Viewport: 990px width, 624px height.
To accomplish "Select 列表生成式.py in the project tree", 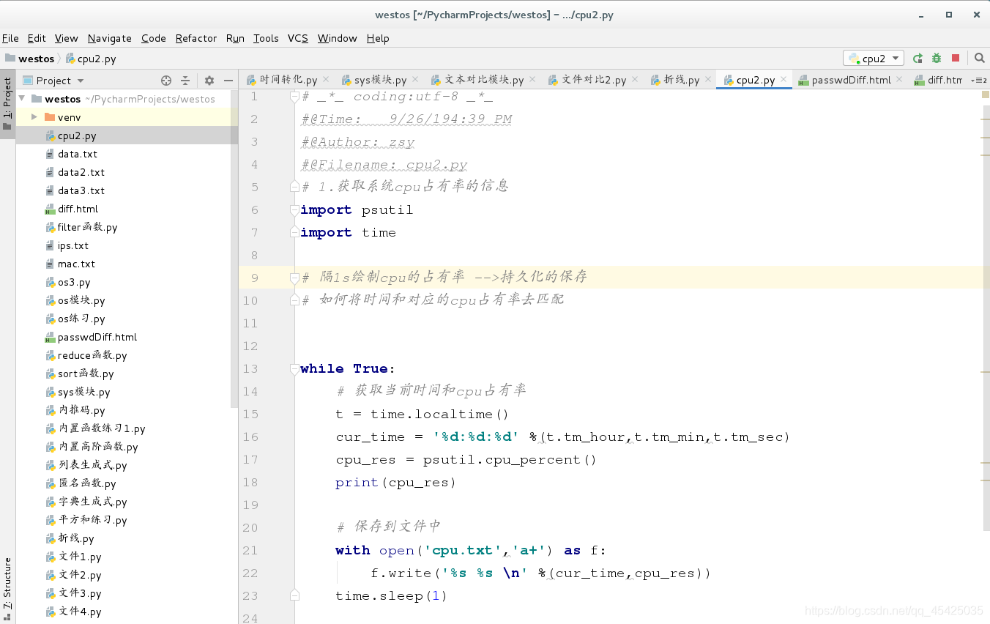I will pos(92,465).
